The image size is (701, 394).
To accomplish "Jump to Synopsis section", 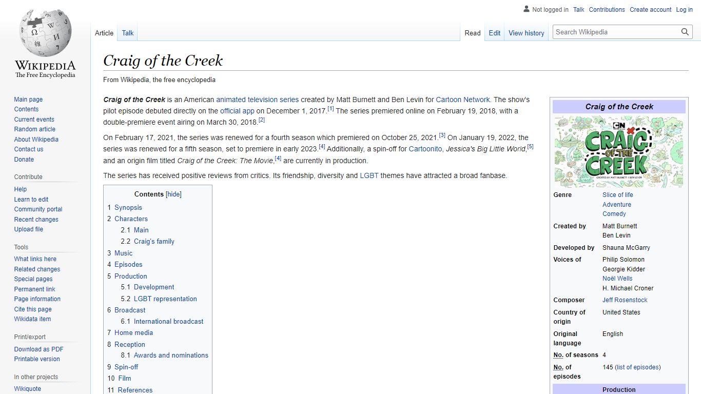I will tap(128, 207).
